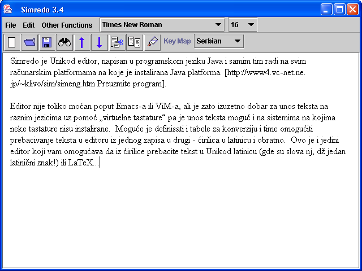Save document with floppy disk icon
Image resolution: width=362 pixels, height=271 pixels.
47,42
